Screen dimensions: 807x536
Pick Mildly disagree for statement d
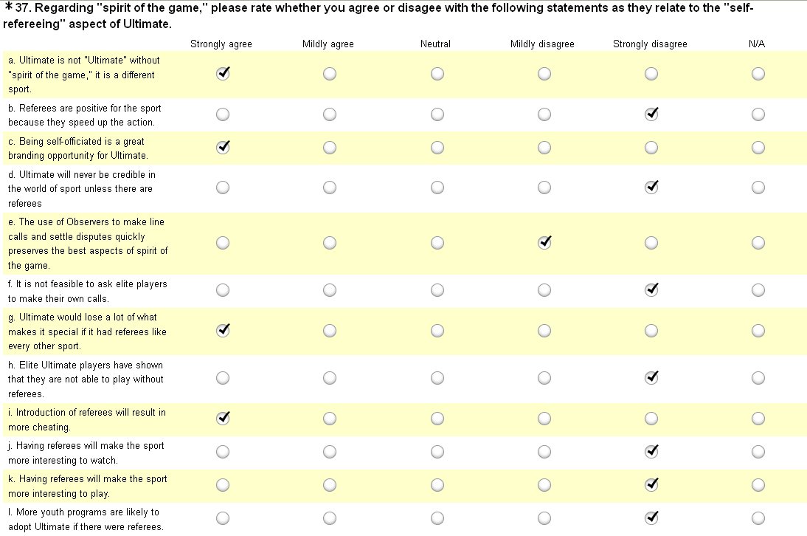coord(544,188)
